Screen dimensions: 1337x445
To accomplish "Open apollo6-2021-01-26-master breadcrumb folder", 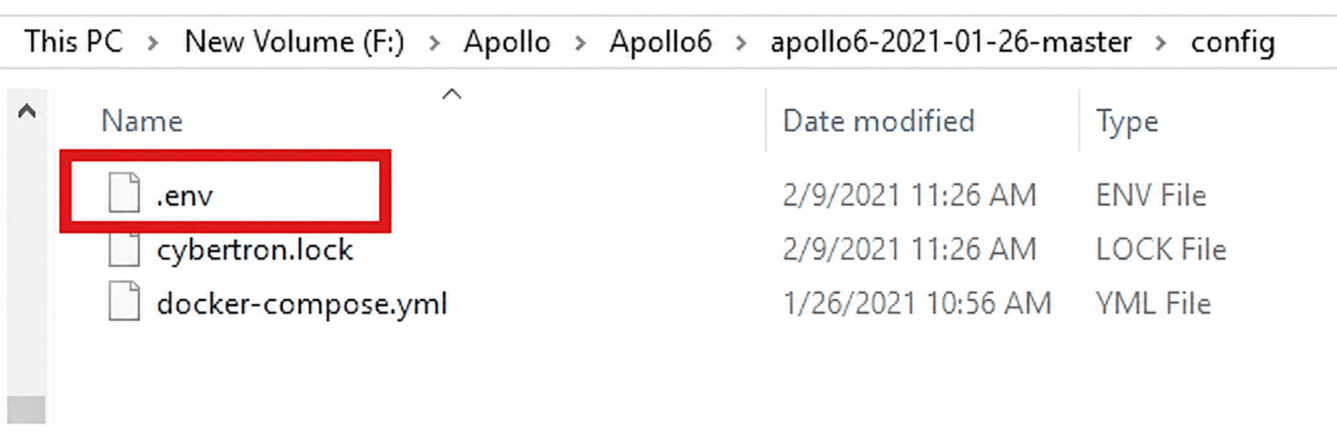I will 951,42.
